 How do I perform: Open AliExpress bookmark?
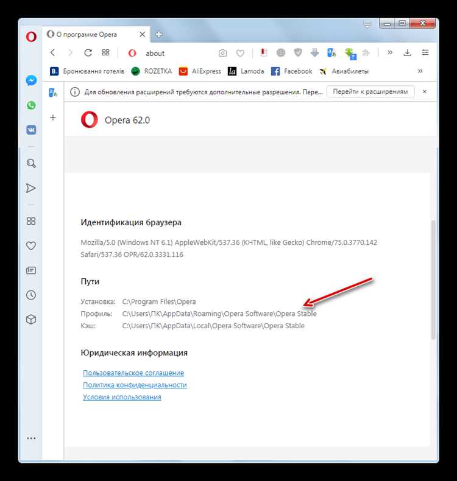pos(200,71)
